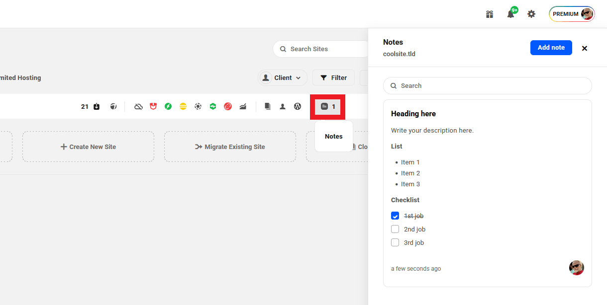The image size is (607, 305).
Task: Open the Client dropdown
Action: click(282, 77)
